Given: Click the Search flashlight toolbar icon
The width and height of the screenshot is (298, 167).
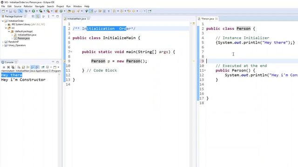Looking at the screenshot, I should (78, 11).
